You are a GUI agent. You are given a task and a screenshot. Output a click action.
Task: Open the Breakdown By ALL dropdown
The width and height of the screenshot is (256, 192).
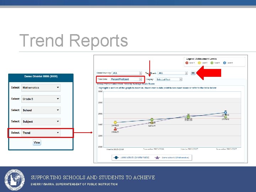click(127, 73)
